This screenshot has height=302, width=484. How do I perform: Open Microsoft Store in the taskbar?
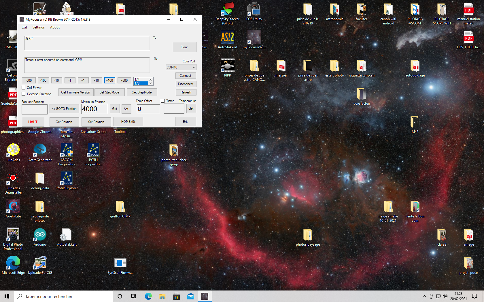pos(176,296)
